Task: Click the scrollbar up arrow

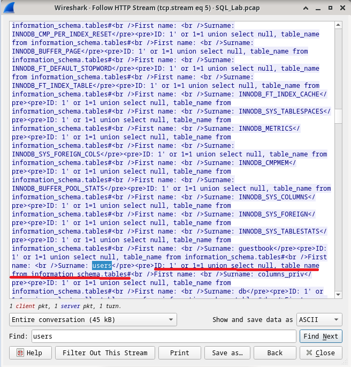Action: click(x=338, y=25)
